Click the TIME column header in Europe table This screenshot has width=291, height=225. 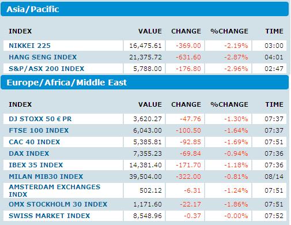click(274, 104)
